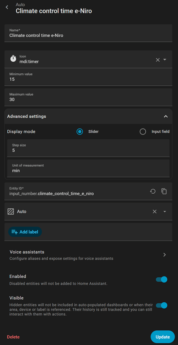Screen dimensions: 178x345
Task: Click the Update button
Action: pos(163,337)
